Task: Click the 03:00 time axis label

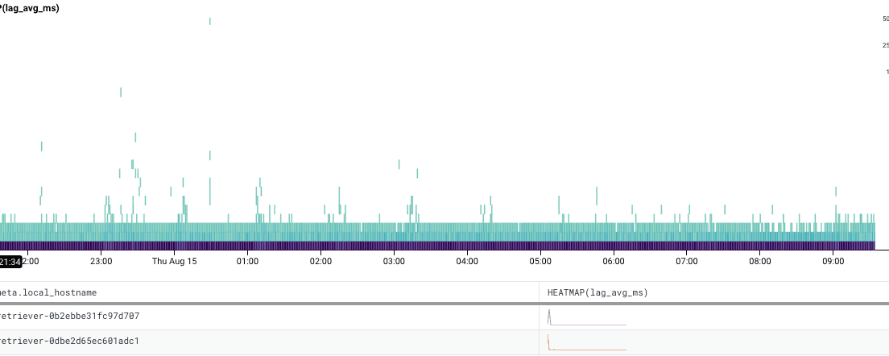Action: (394, 262)
